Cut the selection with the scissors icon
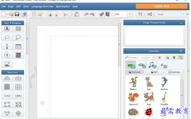This screenshot has width=191, height=119. 65,14
